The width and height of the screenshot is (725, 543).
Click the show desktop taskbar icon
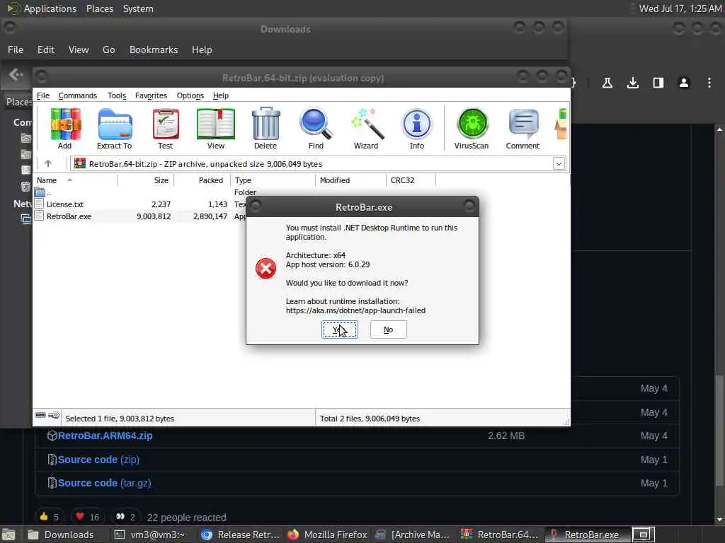[x=8, y=535]
